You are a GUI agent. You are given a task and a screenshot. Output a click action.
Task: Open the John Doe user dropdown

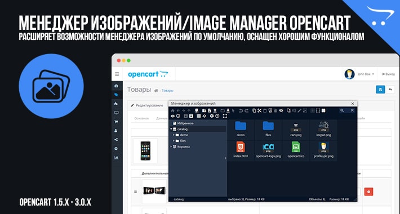359,74
